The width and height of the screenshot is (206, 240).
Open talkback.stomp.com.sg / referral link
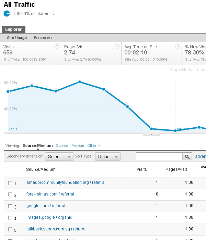tap(56, 229)
